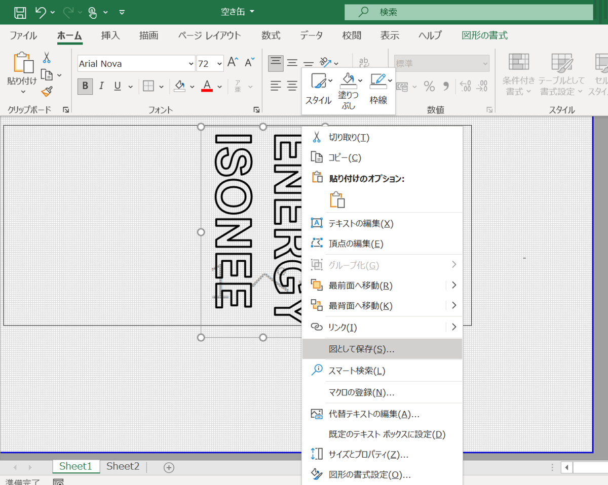Apply the fill color bucket
This screenshot has height=485, width=608.
(x=179, y=86)
